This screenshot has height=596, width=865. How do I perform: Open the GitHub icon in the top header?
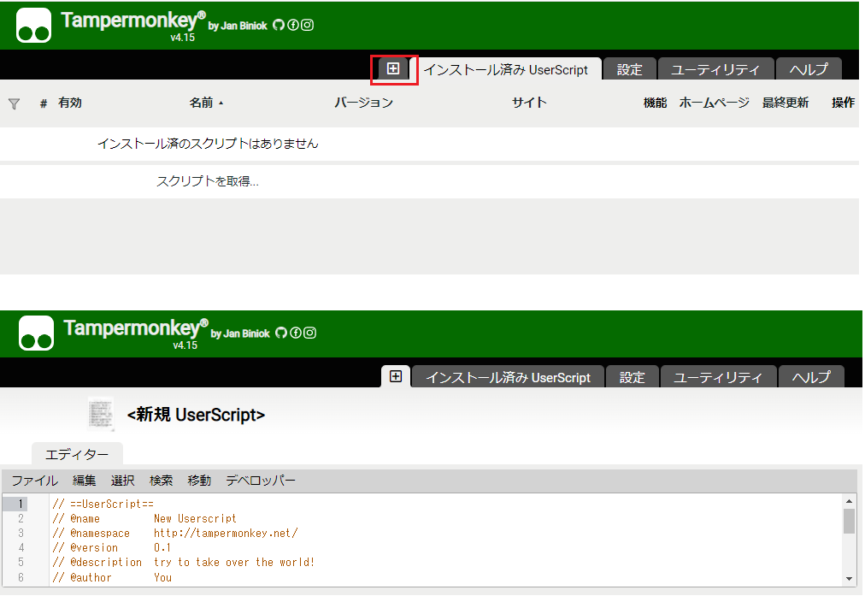point(279,25)
